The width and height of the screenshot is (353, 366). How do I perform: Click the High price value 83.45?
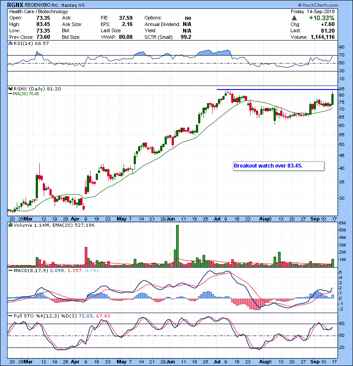click(x=43, y=24)
